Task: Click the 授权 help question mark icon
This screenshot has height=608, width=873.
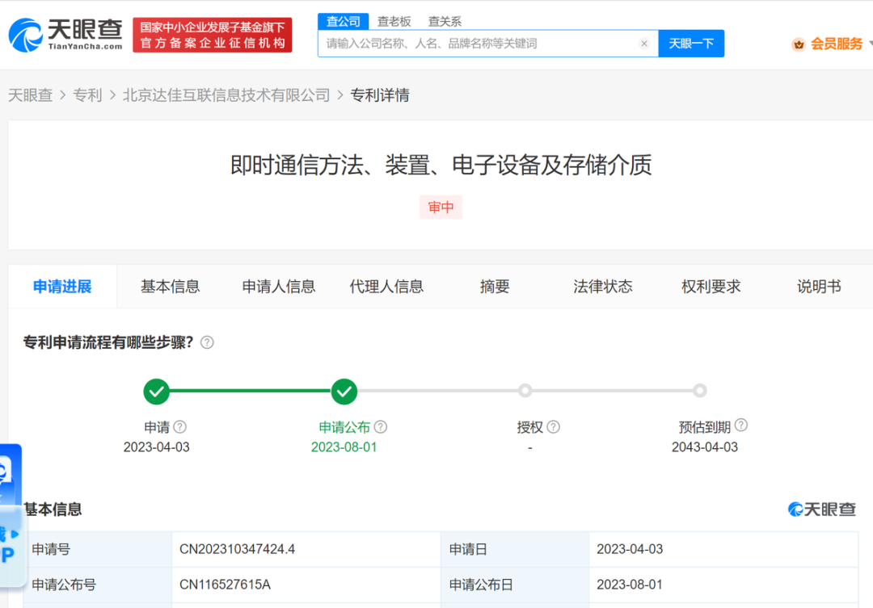Action: (551, 426)
